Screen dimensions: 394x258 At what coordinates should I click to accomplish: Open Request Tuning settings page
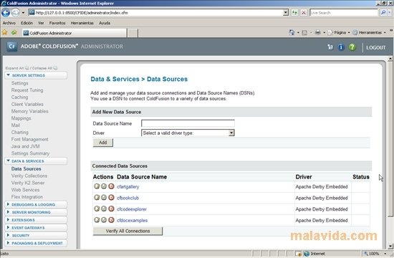(27, 90)
